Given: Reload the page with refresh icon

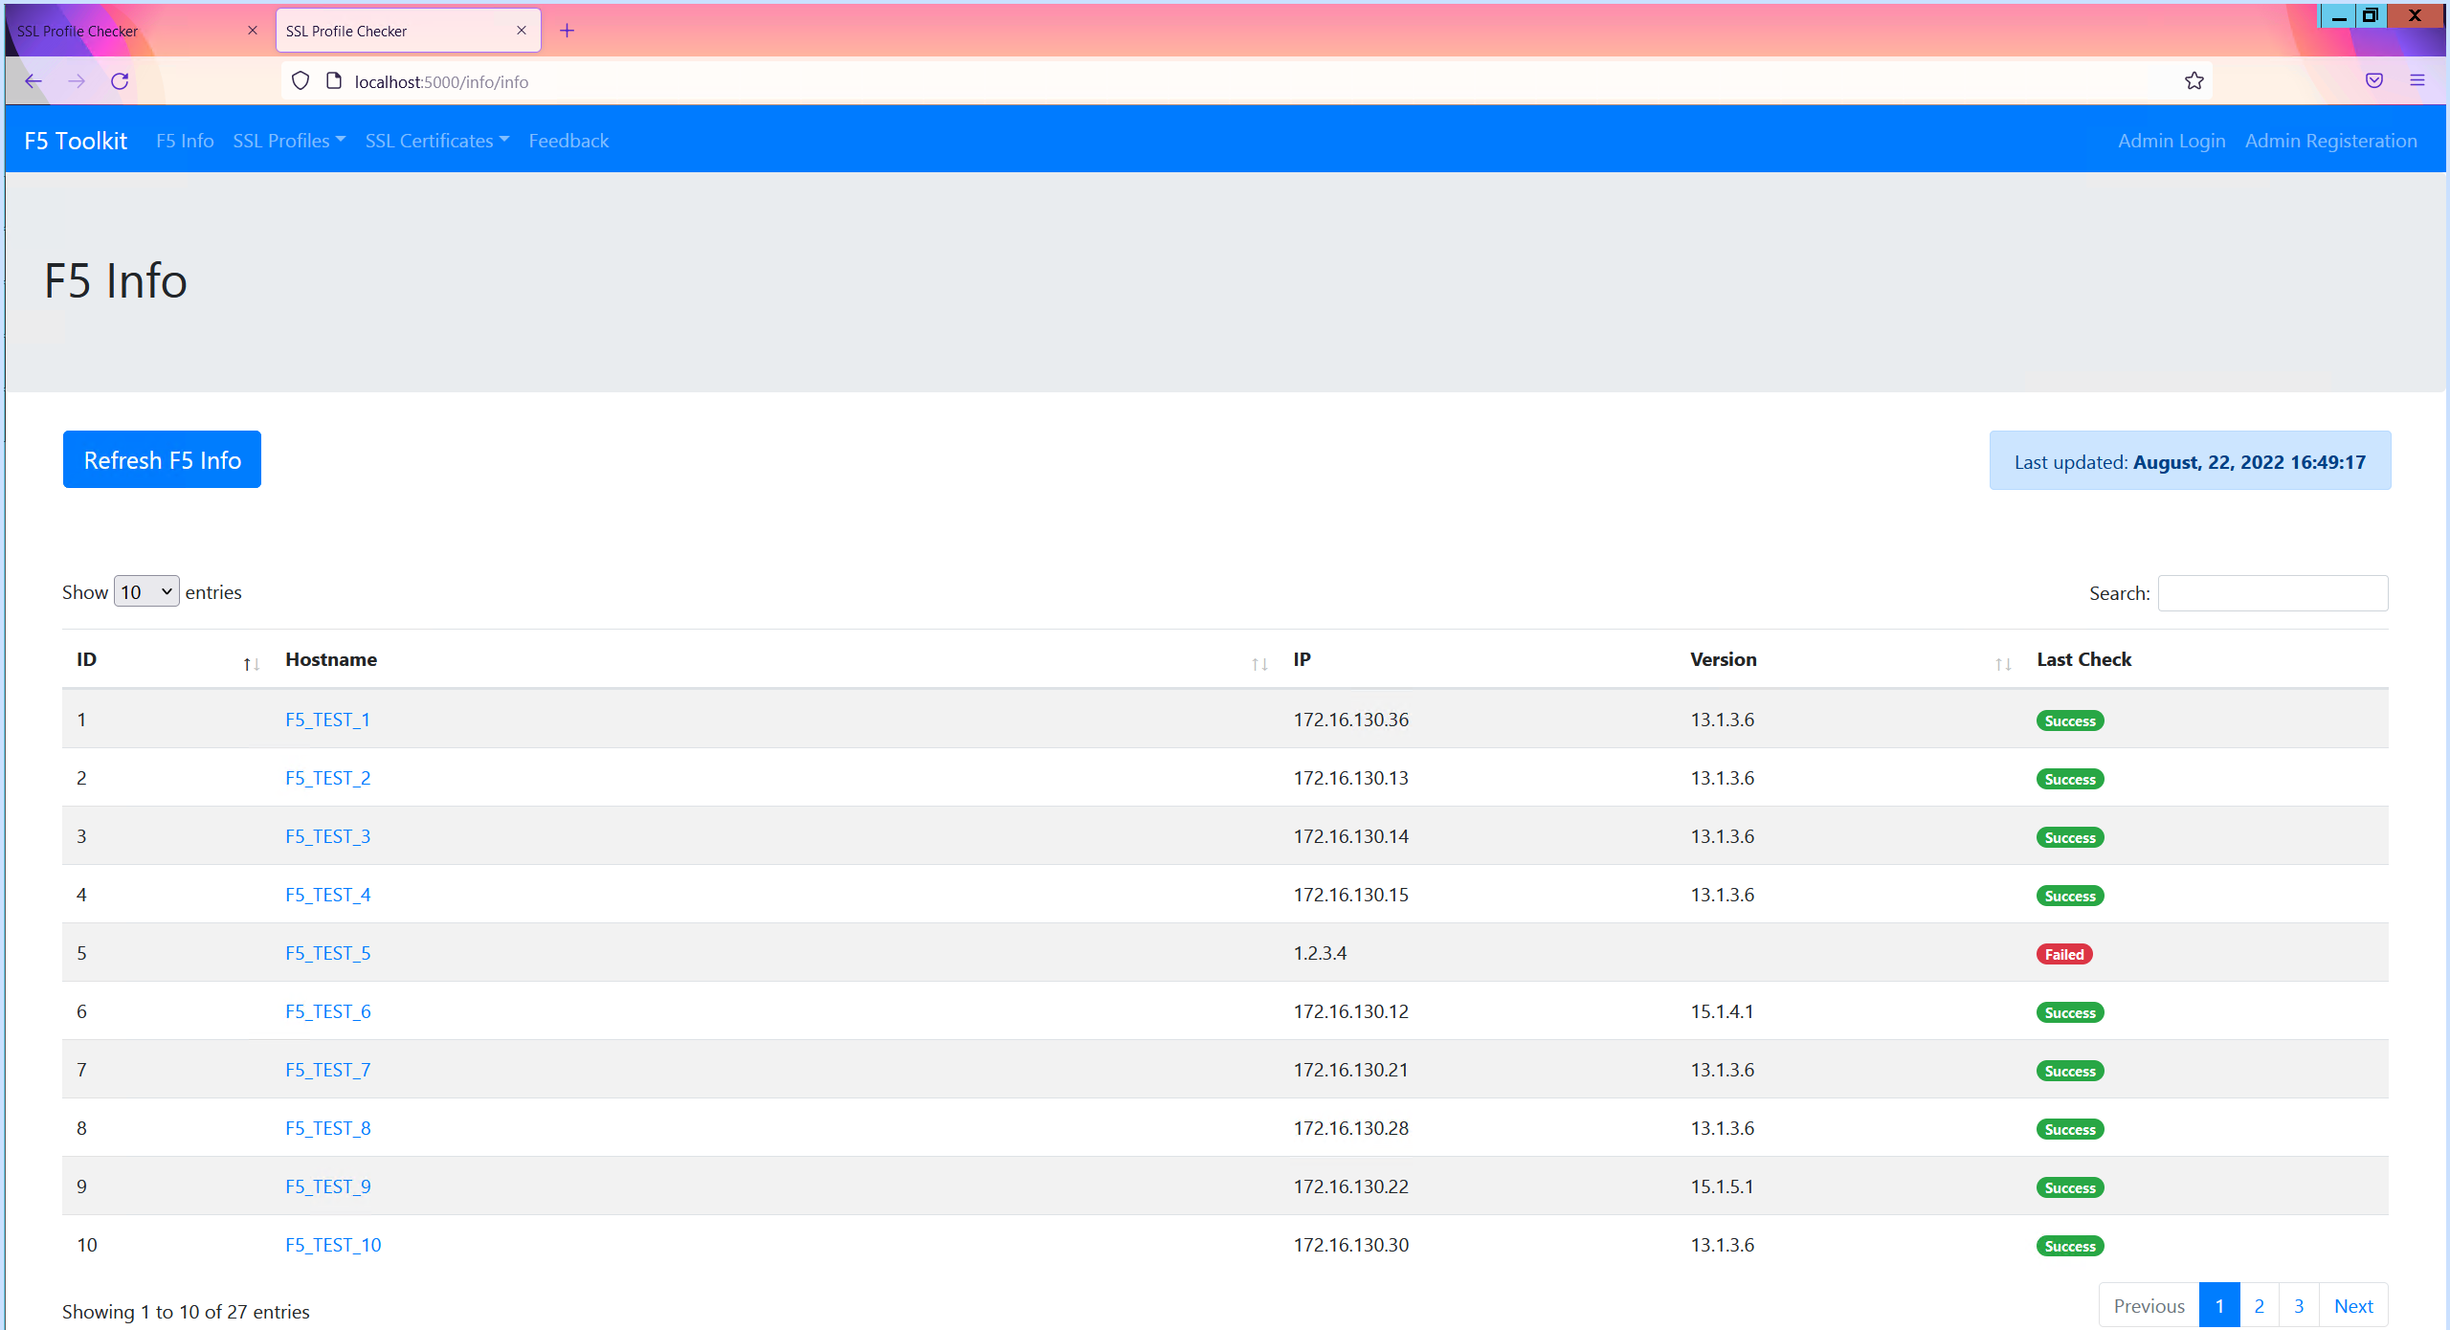Looking at the screenshot, I should 120,81.
